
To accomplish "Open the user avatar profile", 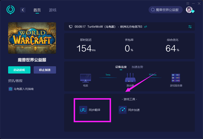I will (189, 10).
